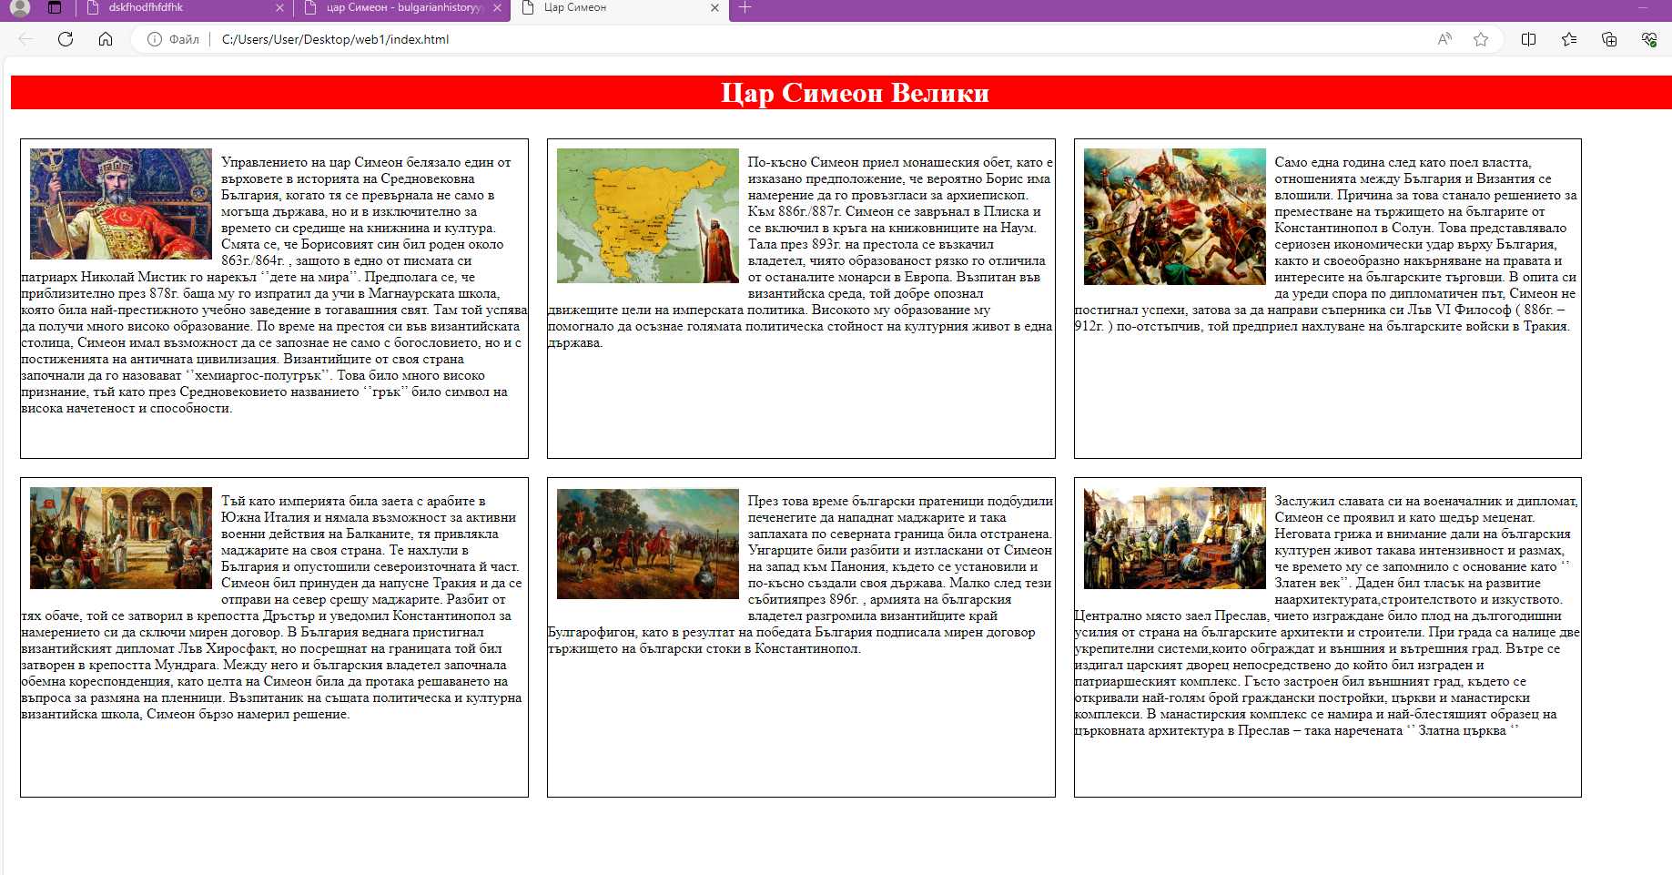This screenshot has width=1672, height=875.
Task: Focus the address bar with index.html path
Action: pos(335,39)
